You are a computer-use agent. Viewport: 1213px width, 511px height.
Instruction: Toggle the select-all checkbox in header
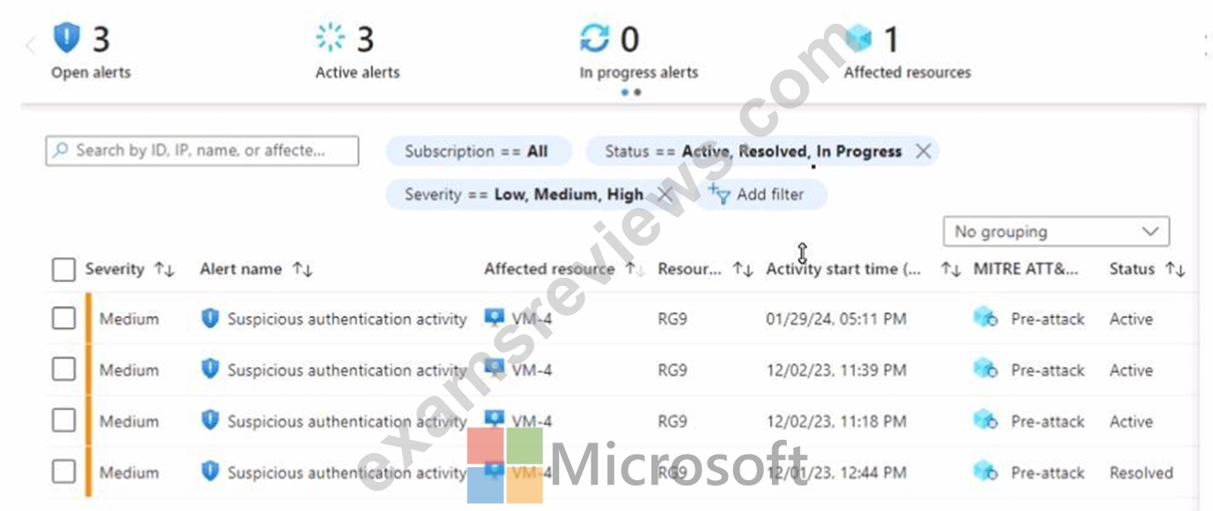coord(63,269)
